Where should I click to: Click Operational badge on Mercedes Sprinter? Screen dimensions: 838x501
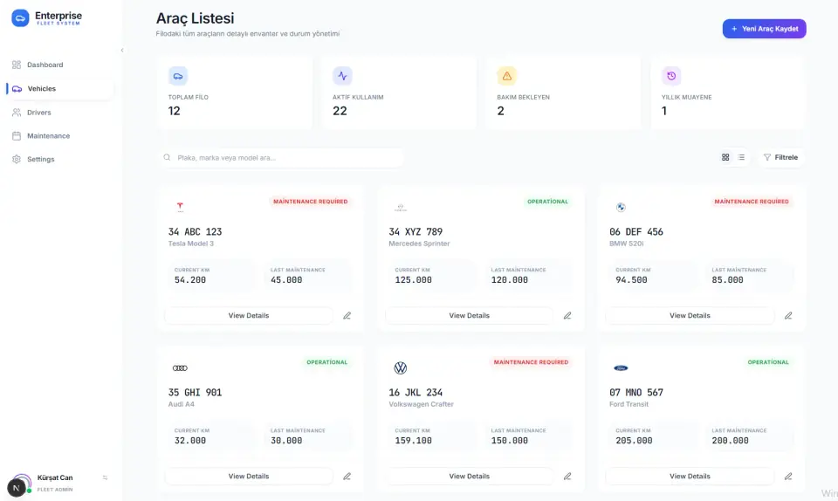click(x=548, y=202)
